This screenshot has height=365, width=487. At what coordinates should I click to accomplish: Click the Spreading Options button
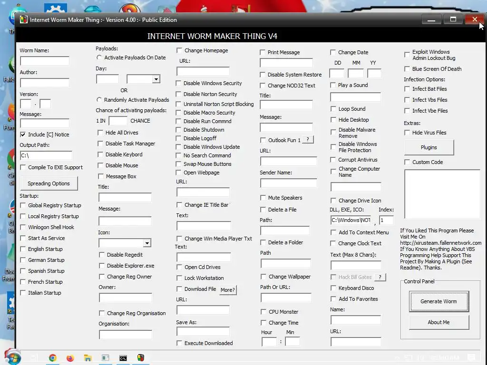(49, 183)
